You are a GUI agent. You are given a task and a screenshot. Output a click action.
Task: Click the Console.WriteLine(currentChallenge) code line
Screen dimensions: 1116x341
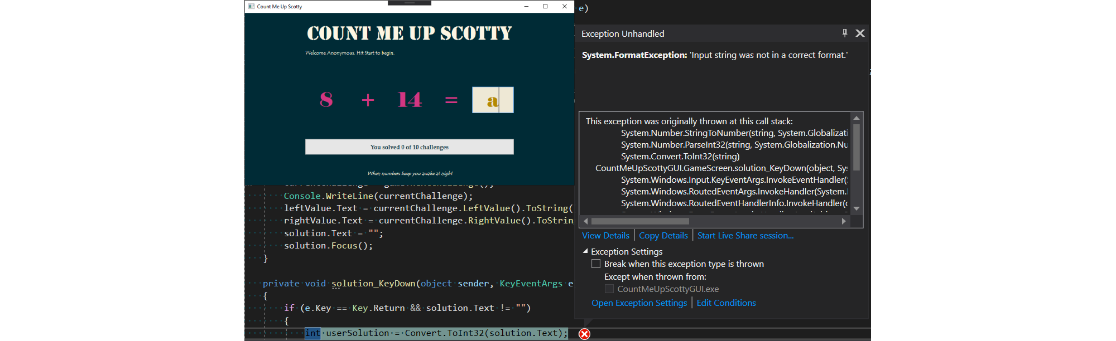(378, 196)
